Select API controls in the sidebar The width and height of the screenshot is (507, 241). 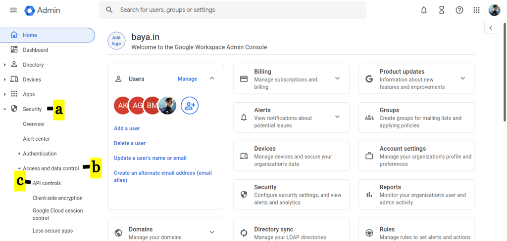[x=47, y=183]
